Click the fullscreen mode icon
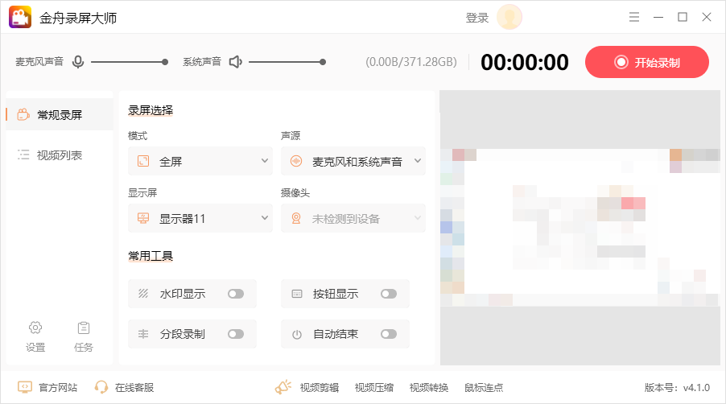This screenshot has width=726, height=404. (143, 161)
